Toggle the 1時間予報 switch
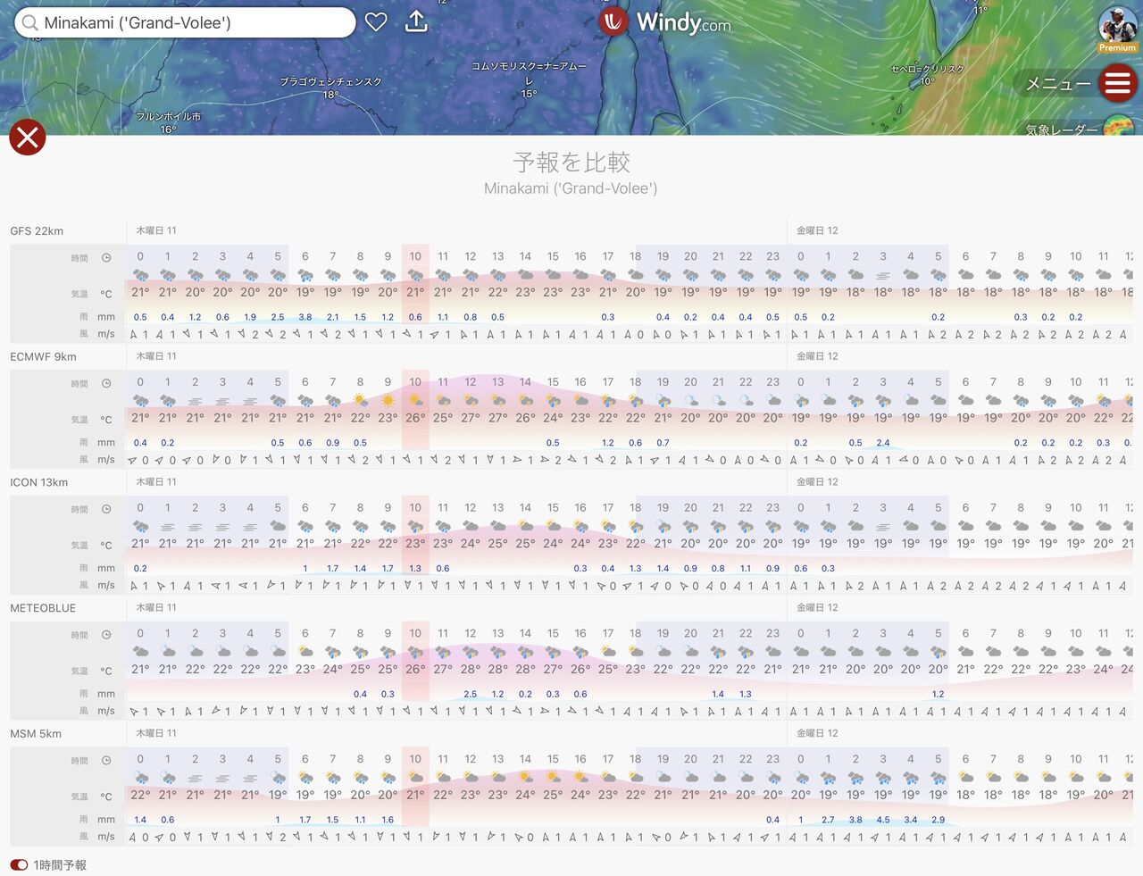 pos(19,864)
